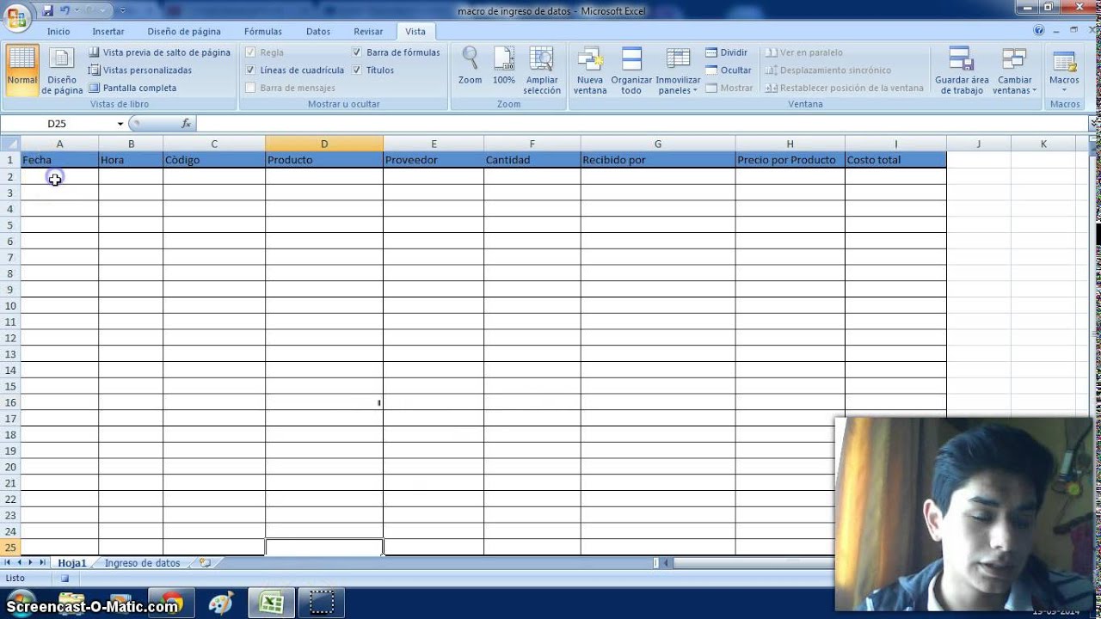Open a Nueva ventana
1101x619 pixels.
pos(590,70)
